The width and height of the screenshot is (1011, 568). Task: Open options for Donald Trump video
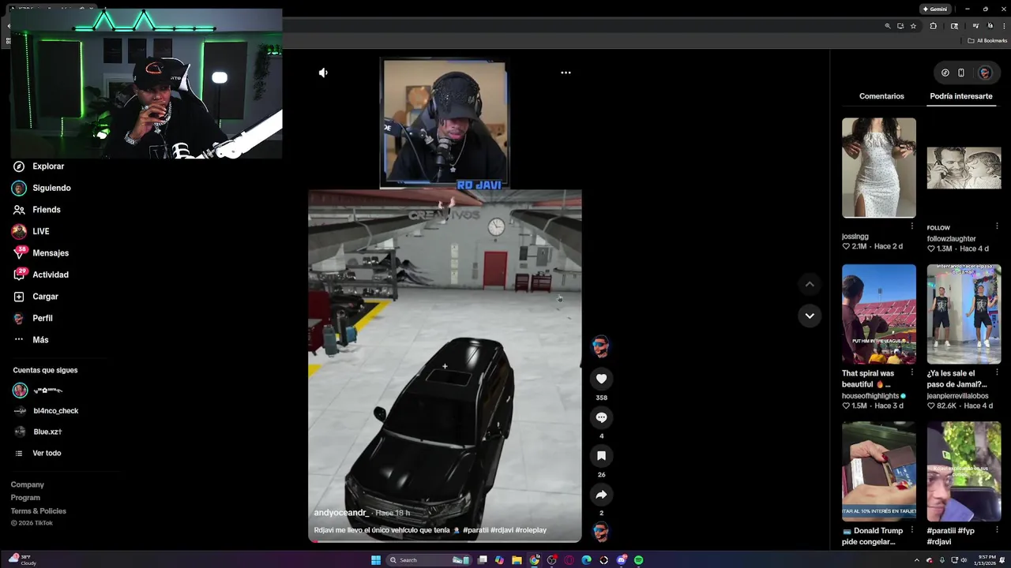click(x=912, y=529)
